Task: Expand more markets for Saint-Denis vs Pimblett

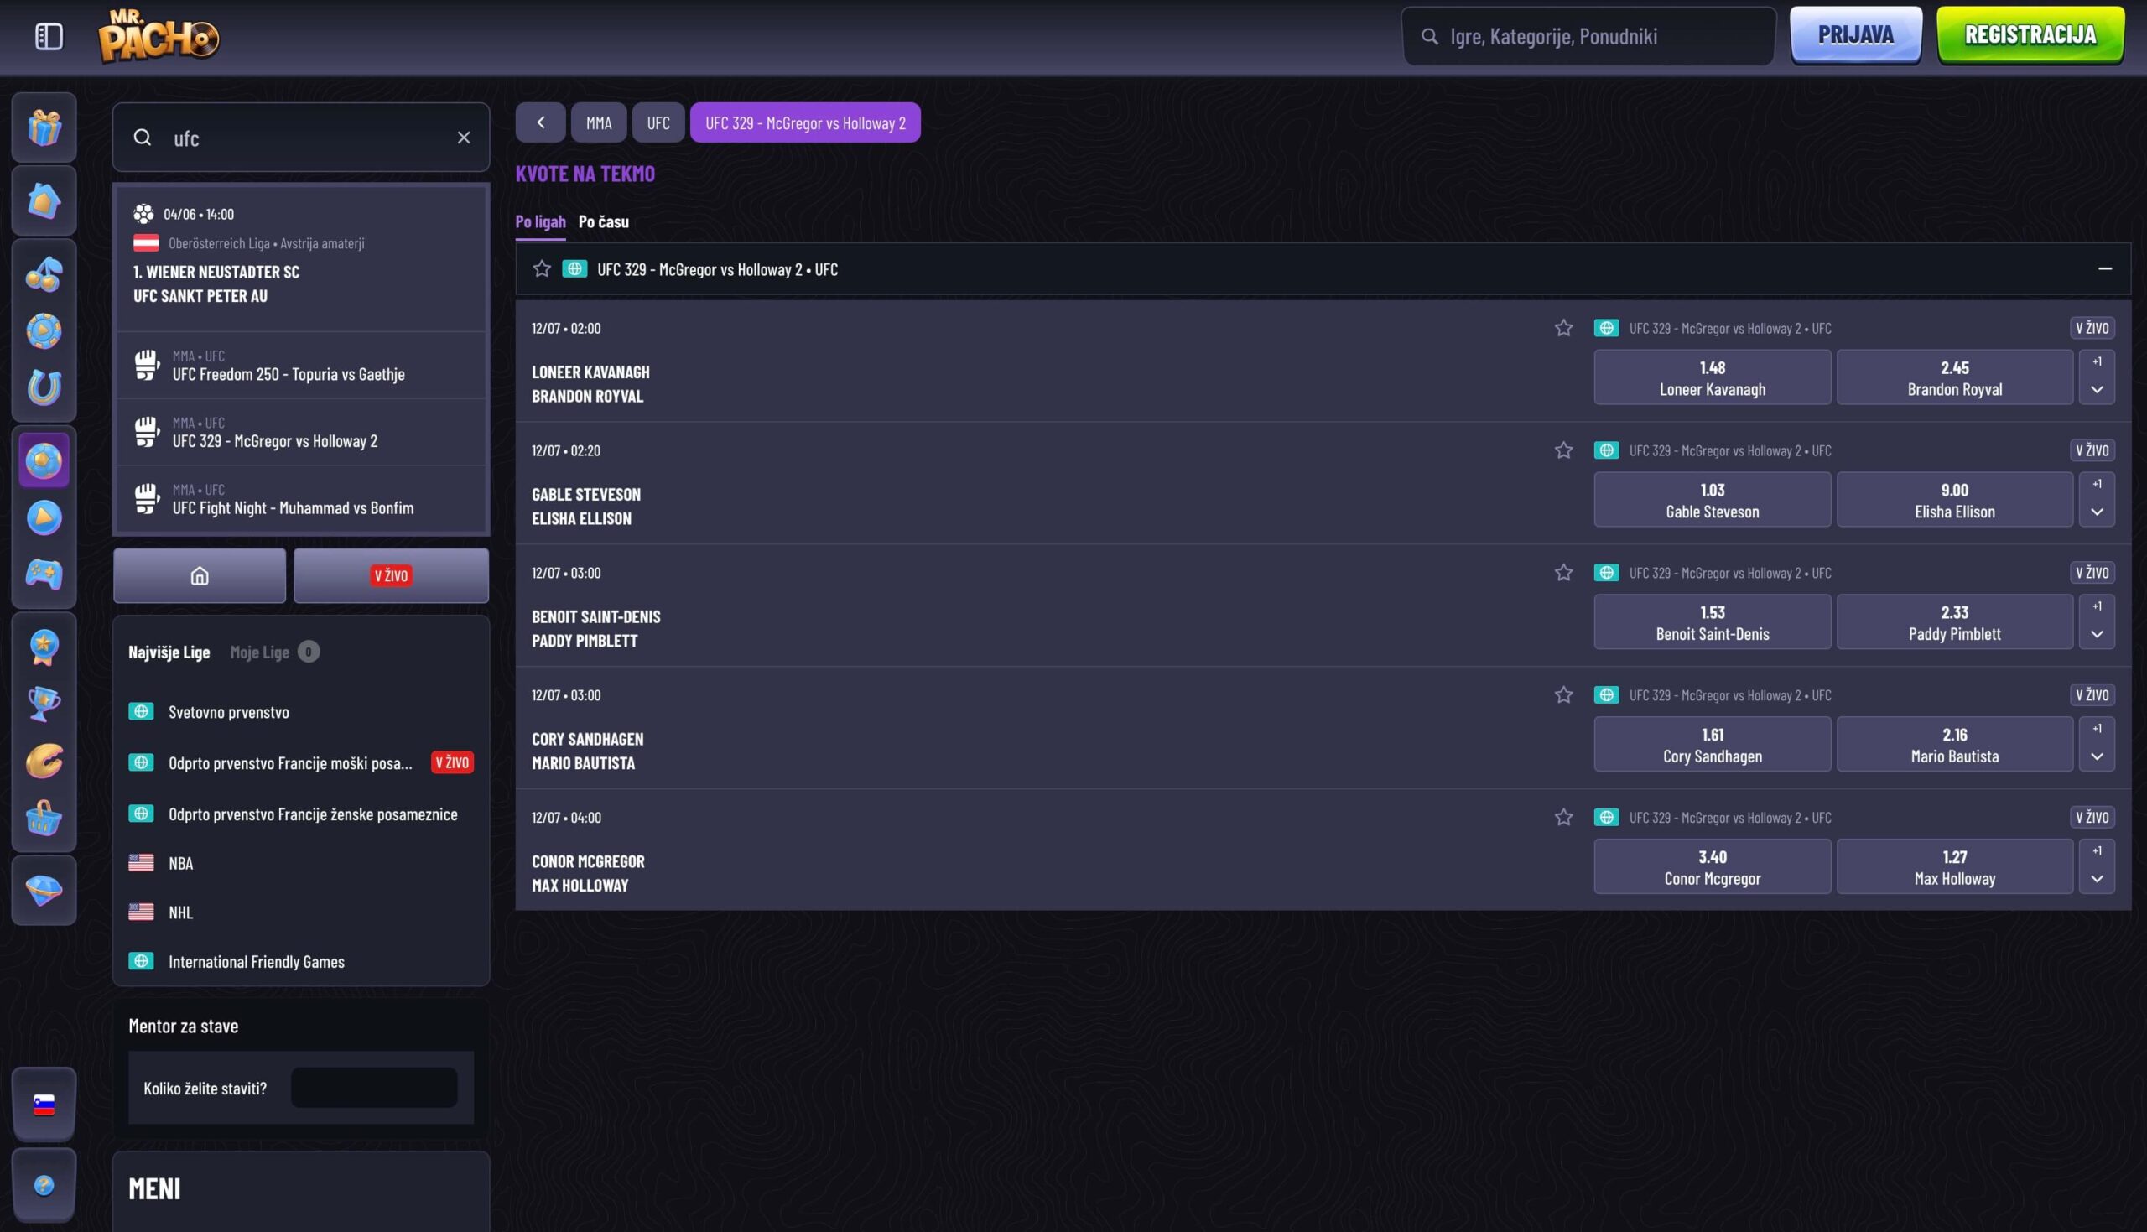Action: point(2097,621)
